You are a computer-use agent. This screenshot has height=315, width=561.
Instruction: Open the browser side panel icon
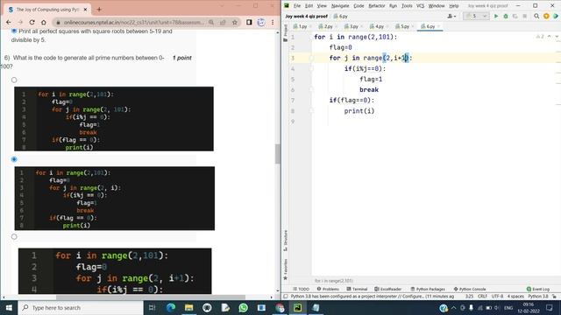point(249,22)
